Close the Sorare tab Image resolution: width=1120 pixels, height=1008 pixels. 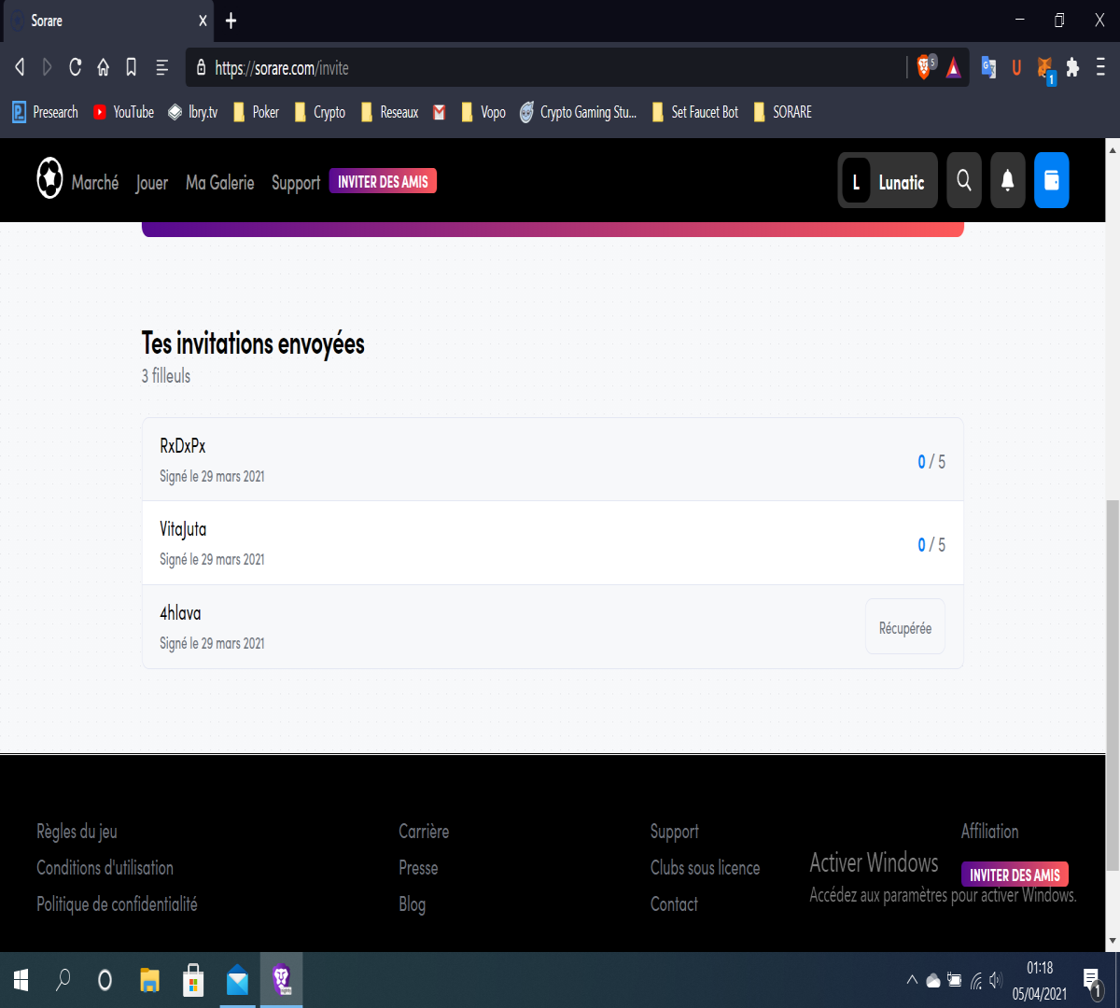203,21
